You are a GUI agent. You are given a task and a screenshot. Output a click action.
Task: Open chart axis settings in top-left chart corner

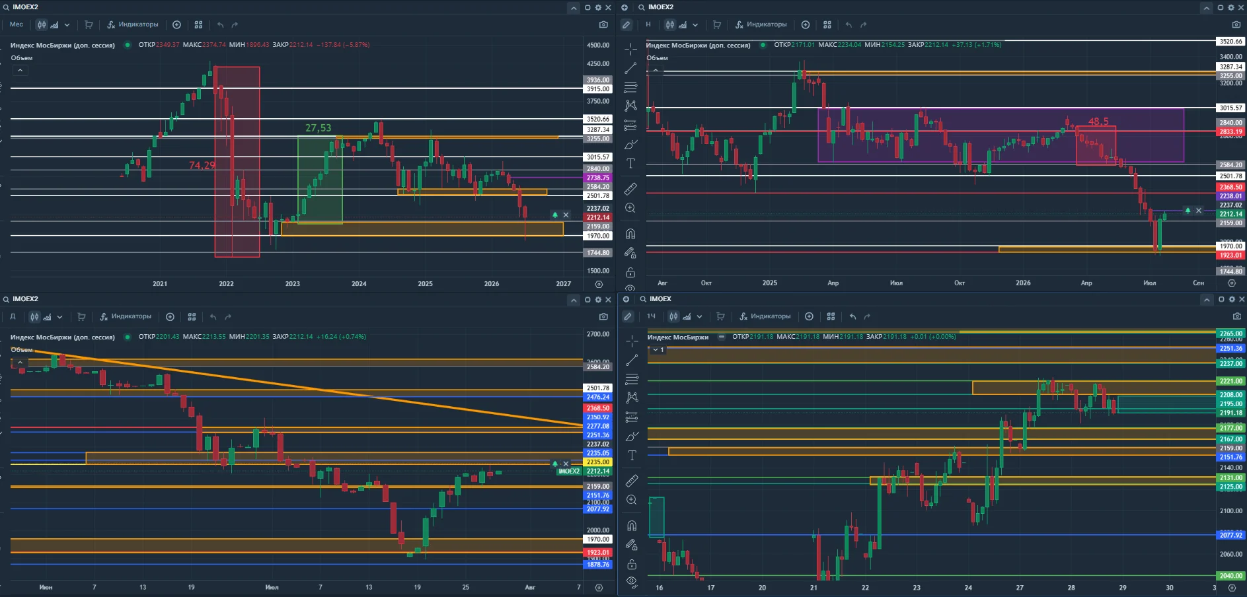(599, 284)
